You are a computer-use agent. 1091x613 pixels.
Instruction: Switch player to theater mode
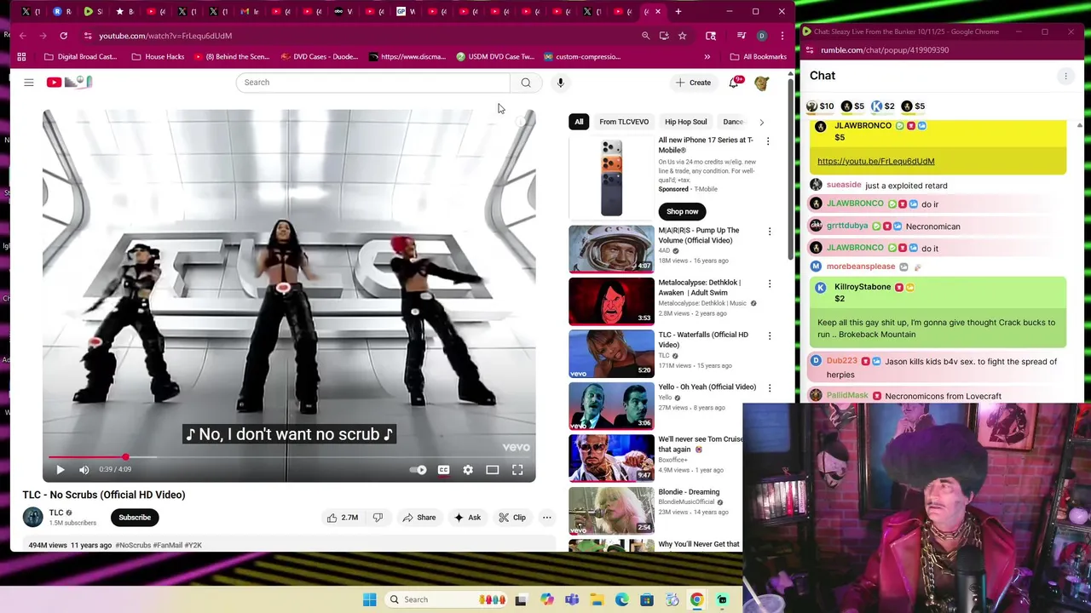coord(493,470)
